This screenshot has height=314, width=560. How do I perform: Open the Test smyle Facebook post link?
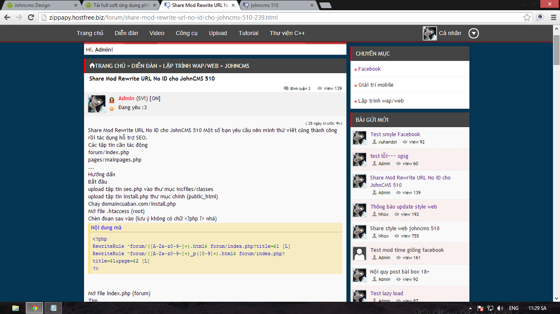click(395, 134)
